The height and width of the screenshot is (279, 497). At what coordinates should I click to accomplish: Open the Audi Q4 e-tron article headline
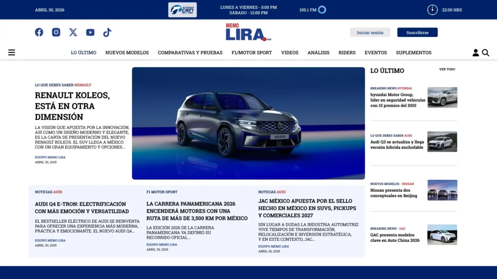[x=82, y=207]
